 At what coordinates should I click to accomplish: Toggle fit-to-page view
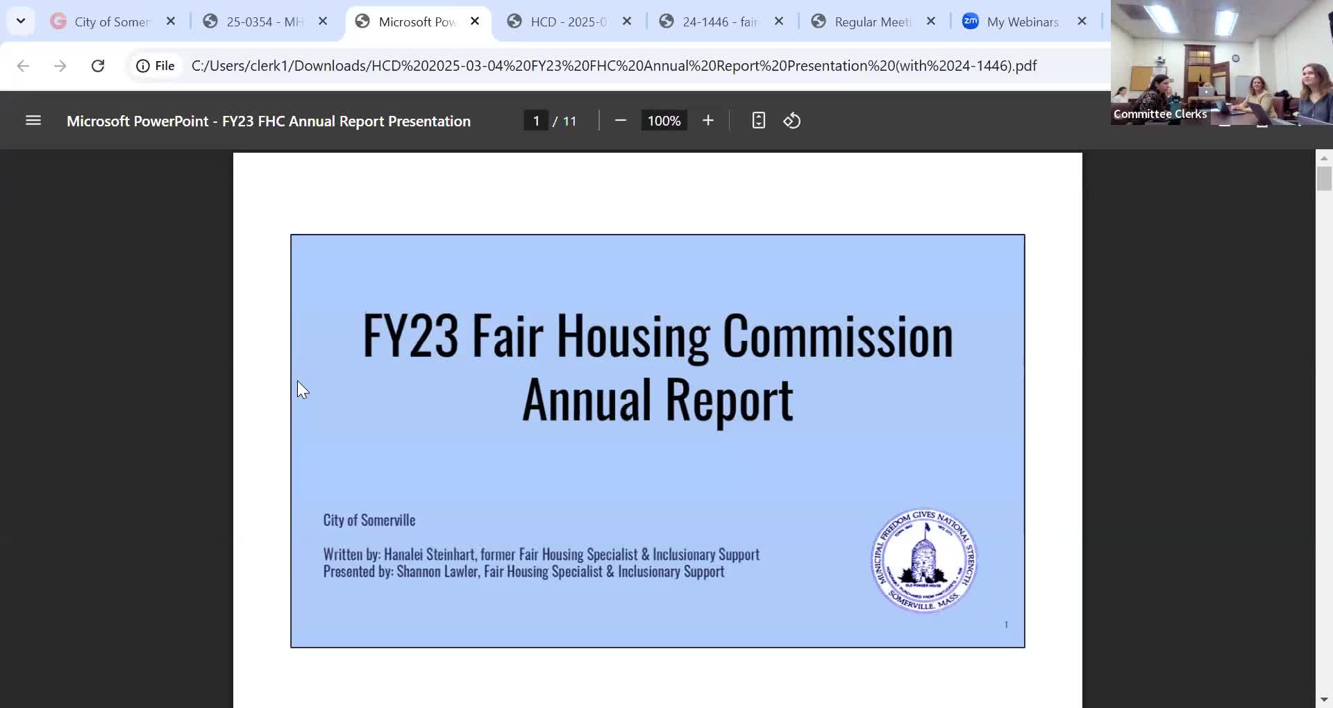pos(758,120)
